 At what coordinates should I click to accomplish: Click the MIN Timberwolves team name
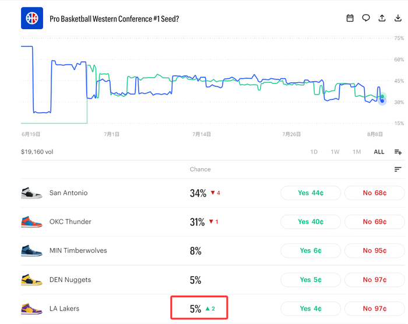pyautogui.click(x=78, y=250)
